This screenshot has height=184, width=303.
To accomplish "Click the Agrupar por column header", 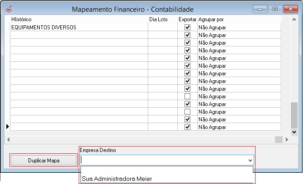I will point(239,19).
